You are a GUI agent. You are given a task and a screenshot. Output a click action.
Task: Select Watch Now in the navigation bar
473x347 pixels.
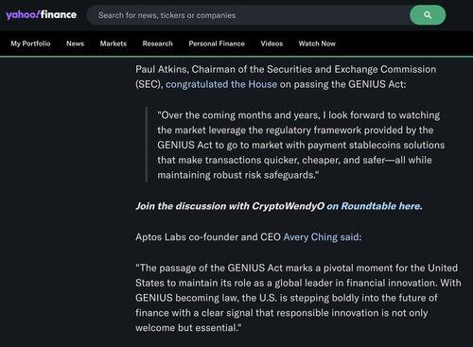[317, 43]
